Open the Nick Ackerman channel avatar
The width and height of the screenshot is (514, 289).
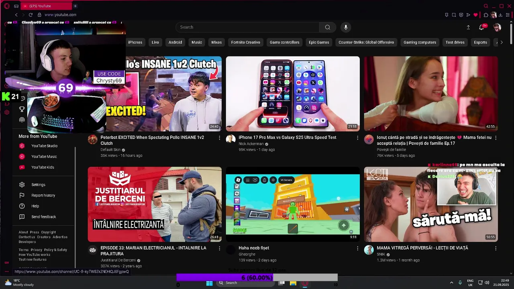click(230, 139)
